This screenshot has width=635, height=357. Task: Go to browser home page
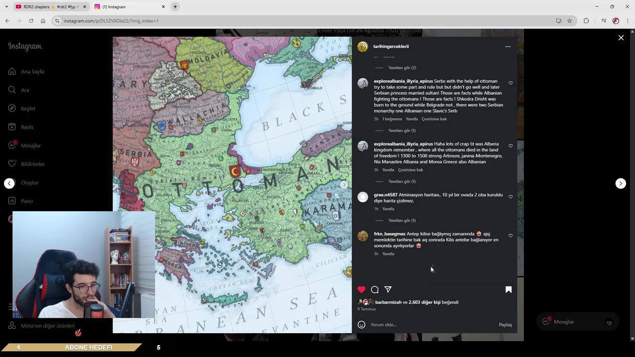43,21
